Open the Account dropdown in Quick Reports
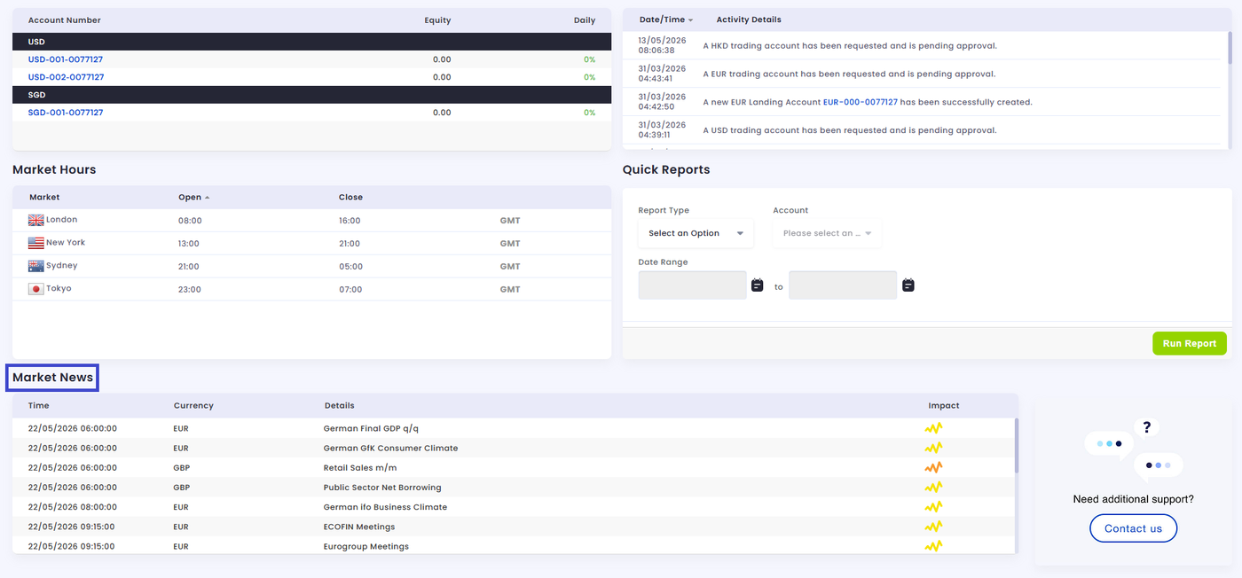Viewport: 1242px width, 578px height. click(827, 233)
